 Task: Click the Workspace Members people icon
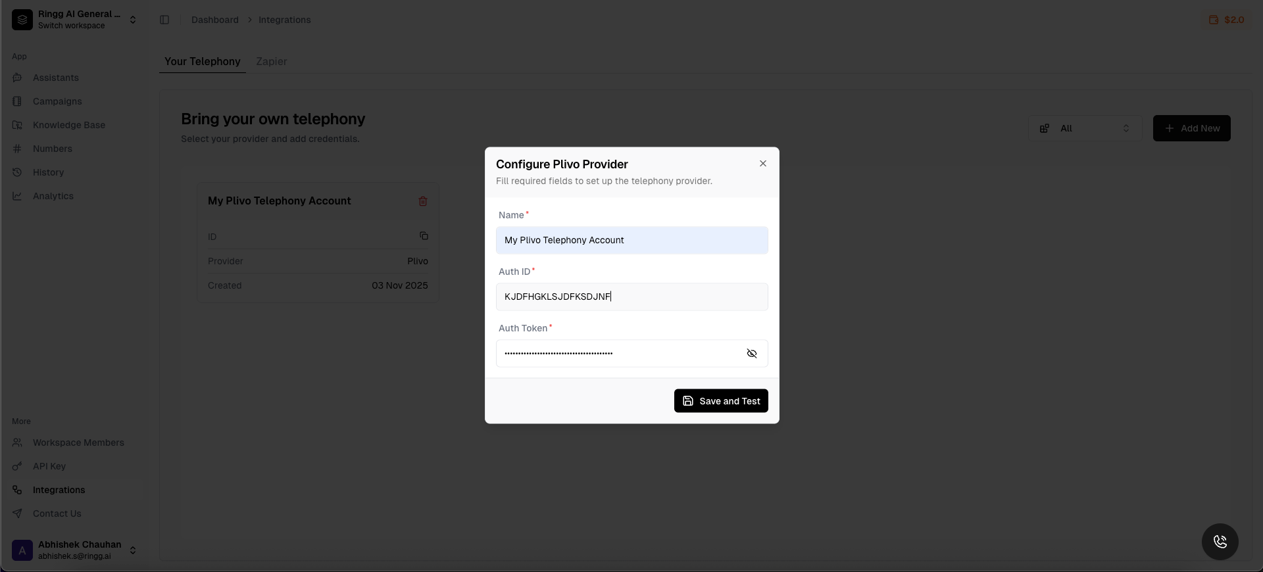[18, 442]
